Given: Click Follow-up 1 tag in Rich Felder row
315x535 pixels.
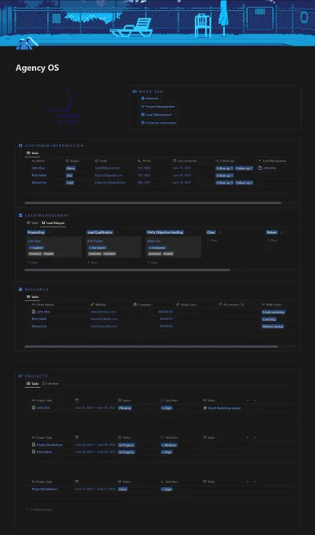Looking at the screenshot, I should (x=225, y=175).
